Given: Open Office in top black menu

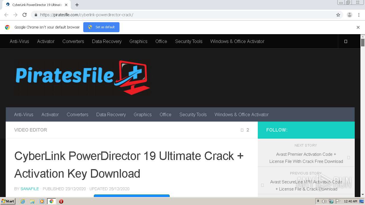Looking at the screenshot, I should (161, 41).
